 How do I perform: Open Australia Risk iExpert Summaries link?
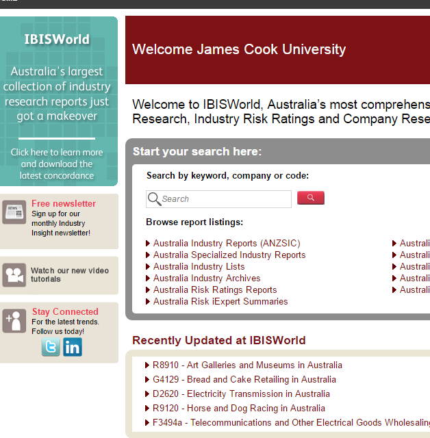coord(220,302)
